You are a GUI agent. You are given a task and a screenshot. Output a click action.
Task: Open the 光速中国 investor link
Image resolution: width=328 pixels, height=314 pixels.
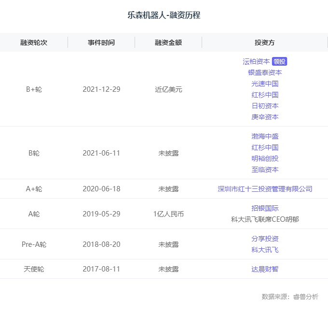click(265, 84)
